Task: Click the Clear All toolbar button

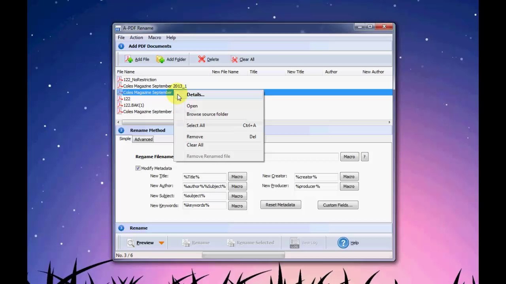Action: [242, 59]
